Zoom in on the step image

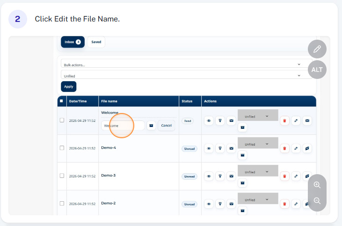[317, 185]
